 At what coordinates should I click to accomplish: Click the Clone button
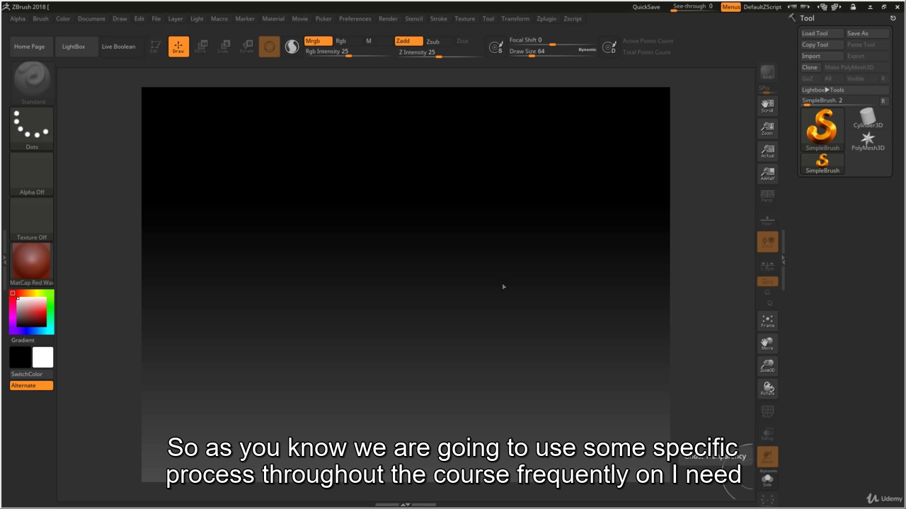[810, 67]
